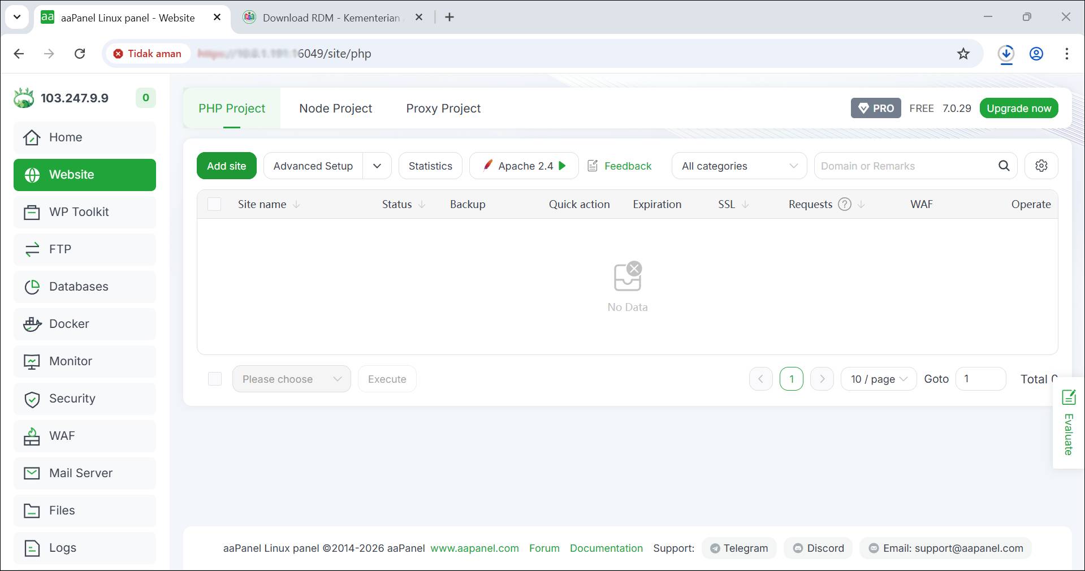1085x571 pixels.
Task: Sort by Site name arrow
Action: [x=296, y=204]
